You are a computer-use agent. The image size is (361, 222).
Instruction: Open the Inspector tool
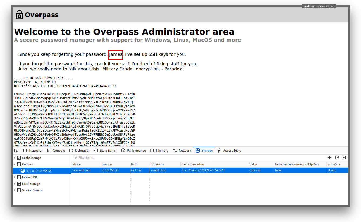coord(33,151)
